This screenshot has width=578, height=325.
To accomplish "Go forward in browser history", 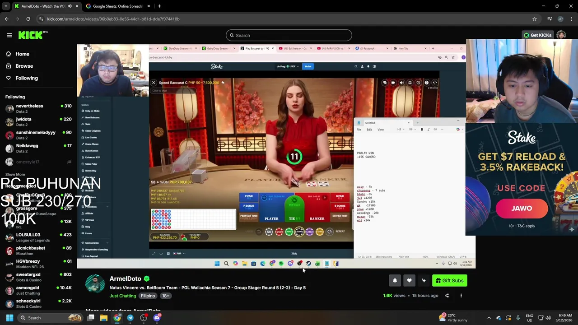I will (x=17, y=19).
